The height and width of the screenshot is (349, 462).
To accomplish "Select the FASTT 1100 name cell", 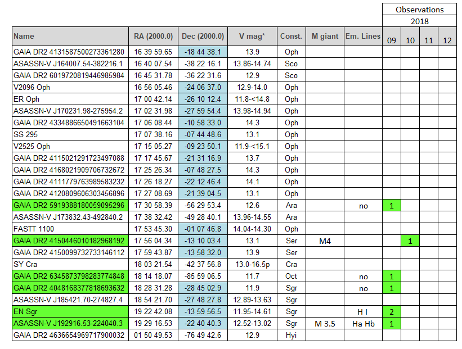I will point(70,229).
